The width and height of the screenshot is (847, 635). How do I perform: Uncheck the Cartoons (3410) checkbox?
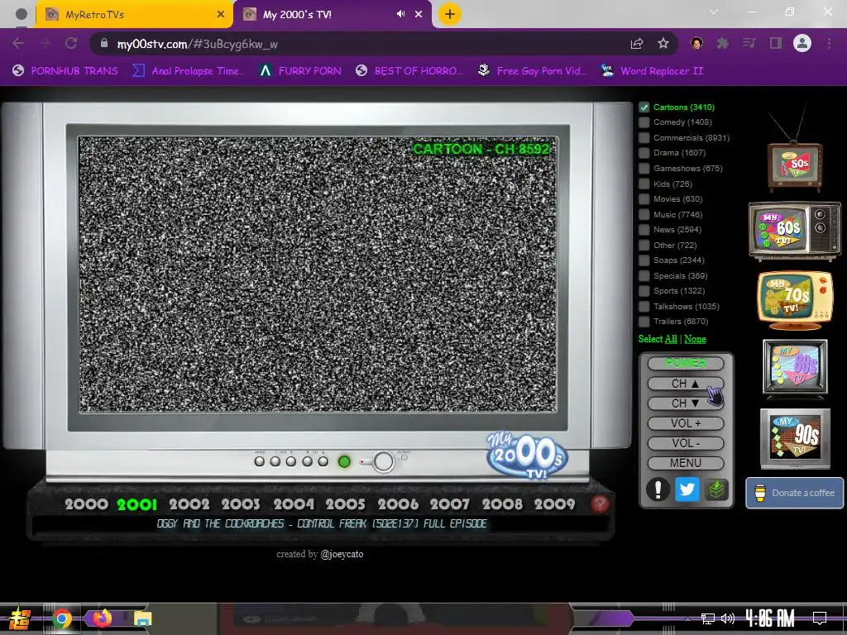(644, 107)
